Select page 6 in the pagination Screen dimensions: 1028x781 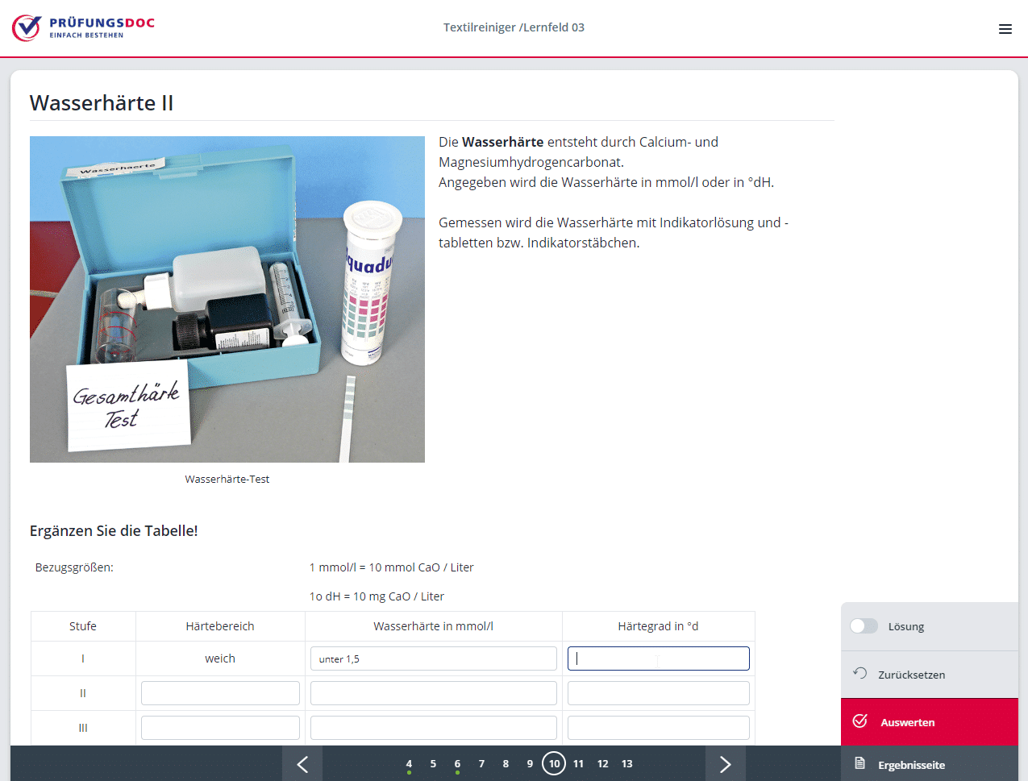457,764
